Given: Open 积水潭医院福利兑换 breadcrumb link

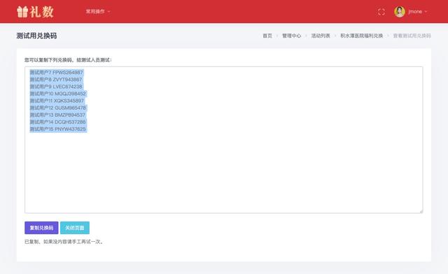Looking at the screenshot, I should point(361,36).
